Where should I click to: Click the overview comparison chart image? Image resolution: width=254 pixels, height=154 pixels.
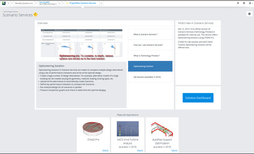click(81, 43)
